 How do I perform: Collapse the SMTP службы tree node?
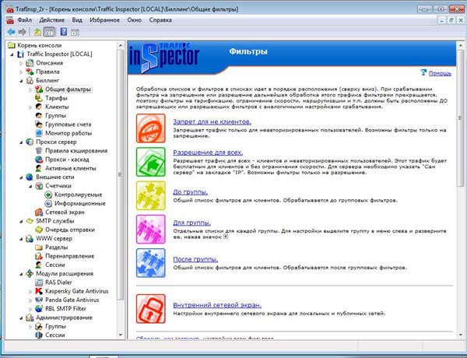pyautogui.click(x=21, y=221)
